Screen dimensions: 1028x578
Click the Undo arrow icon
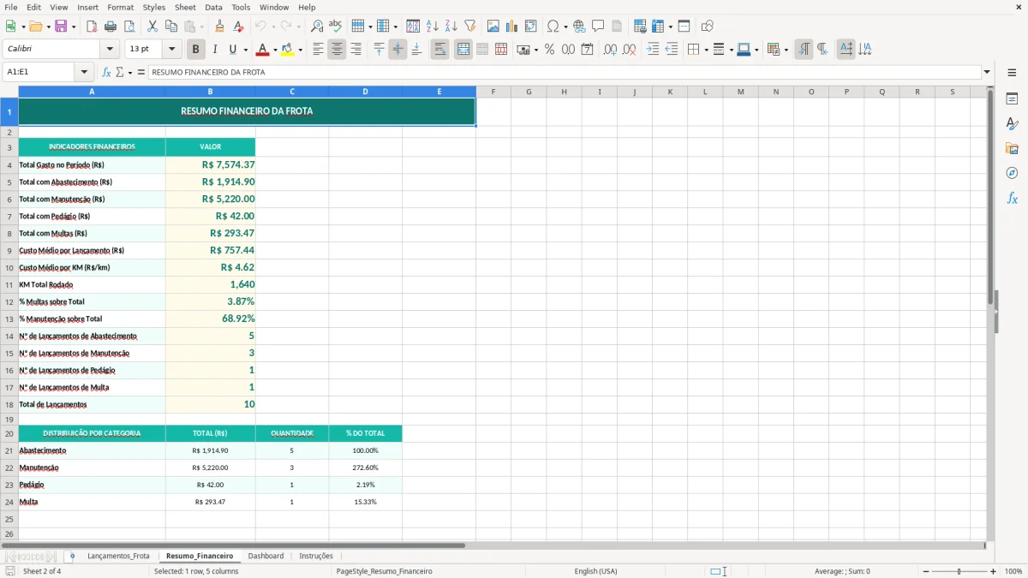coord(260,27)
